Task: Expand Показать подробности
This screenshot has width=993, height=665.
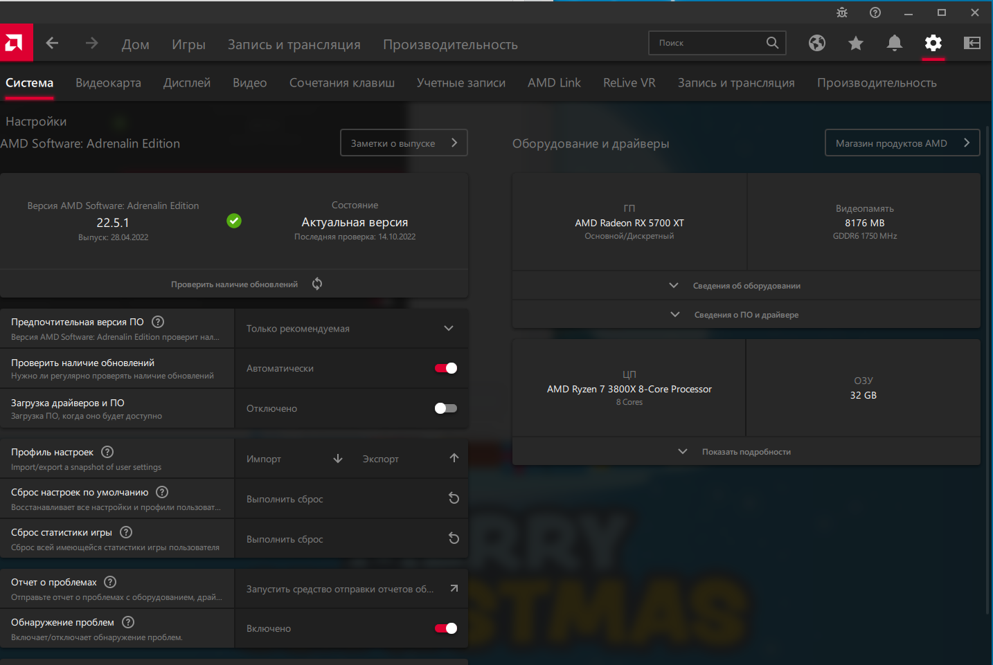Action: 746,451
